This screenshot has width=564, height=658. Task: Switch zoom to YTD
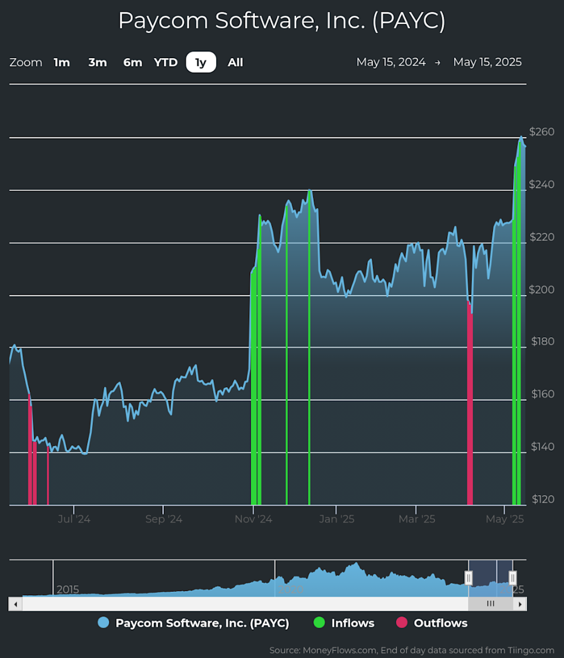(166, 62)
